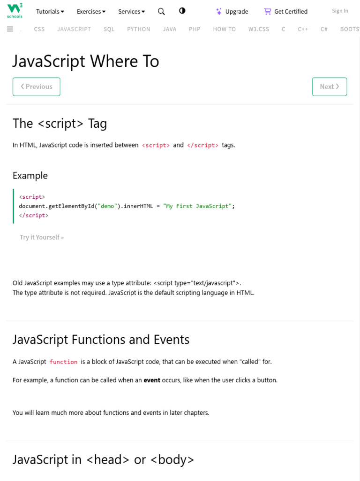360x481 pixels.
Task: Click the C++ tutorial tab
Action: click(303, 29)
